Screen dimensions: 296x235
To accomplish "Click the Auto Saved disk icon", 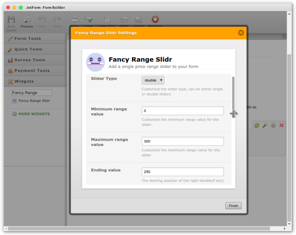I will [11, 19].
